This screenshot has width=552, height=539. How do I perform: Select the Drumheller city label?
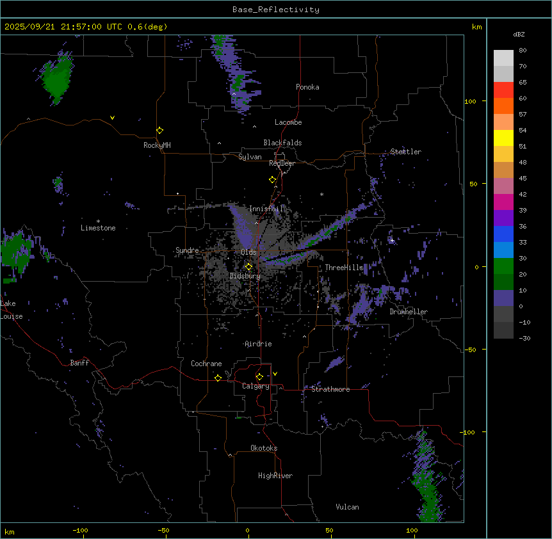[x=409, y=312]
